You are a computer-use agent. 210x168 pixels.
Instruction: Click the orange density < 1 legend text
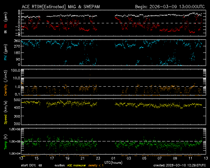coord(96,165)
